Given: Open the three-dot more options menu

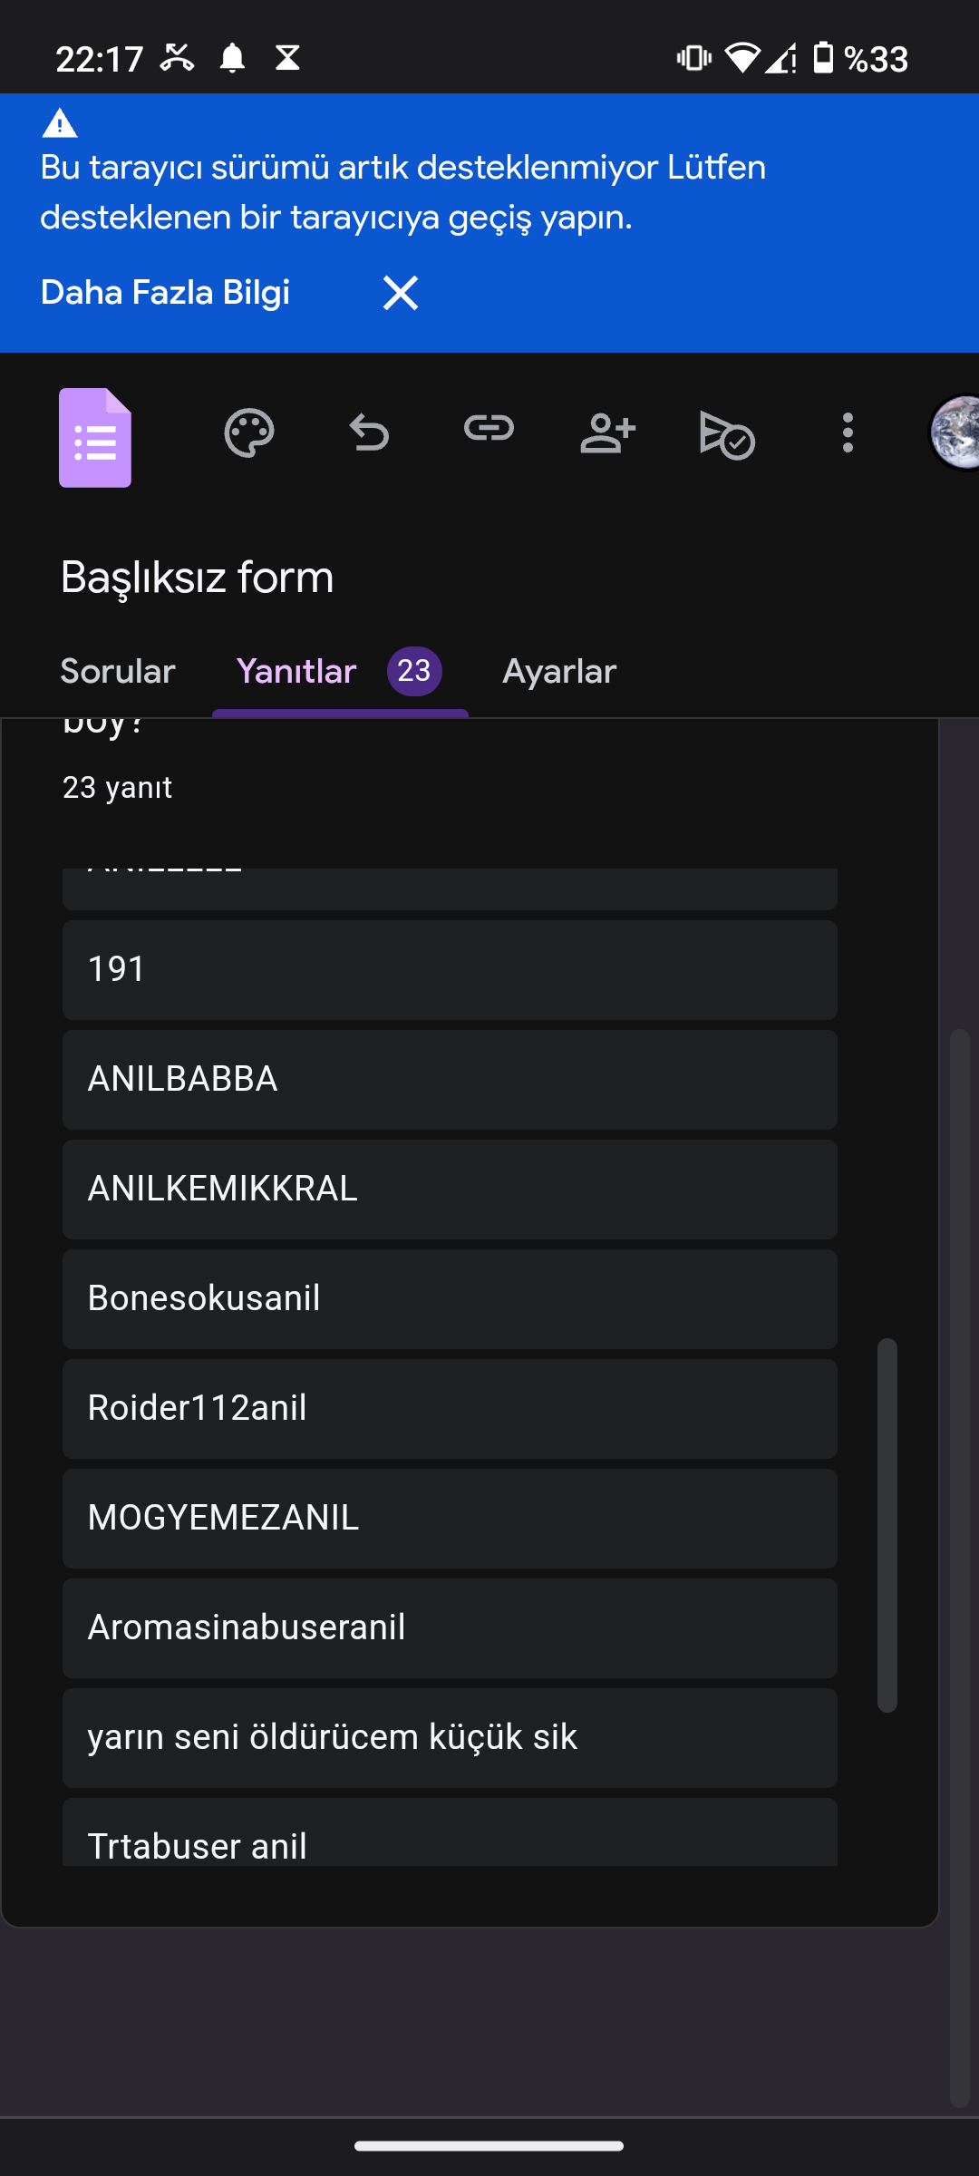Looking at the screenshot, I should 848,433.
